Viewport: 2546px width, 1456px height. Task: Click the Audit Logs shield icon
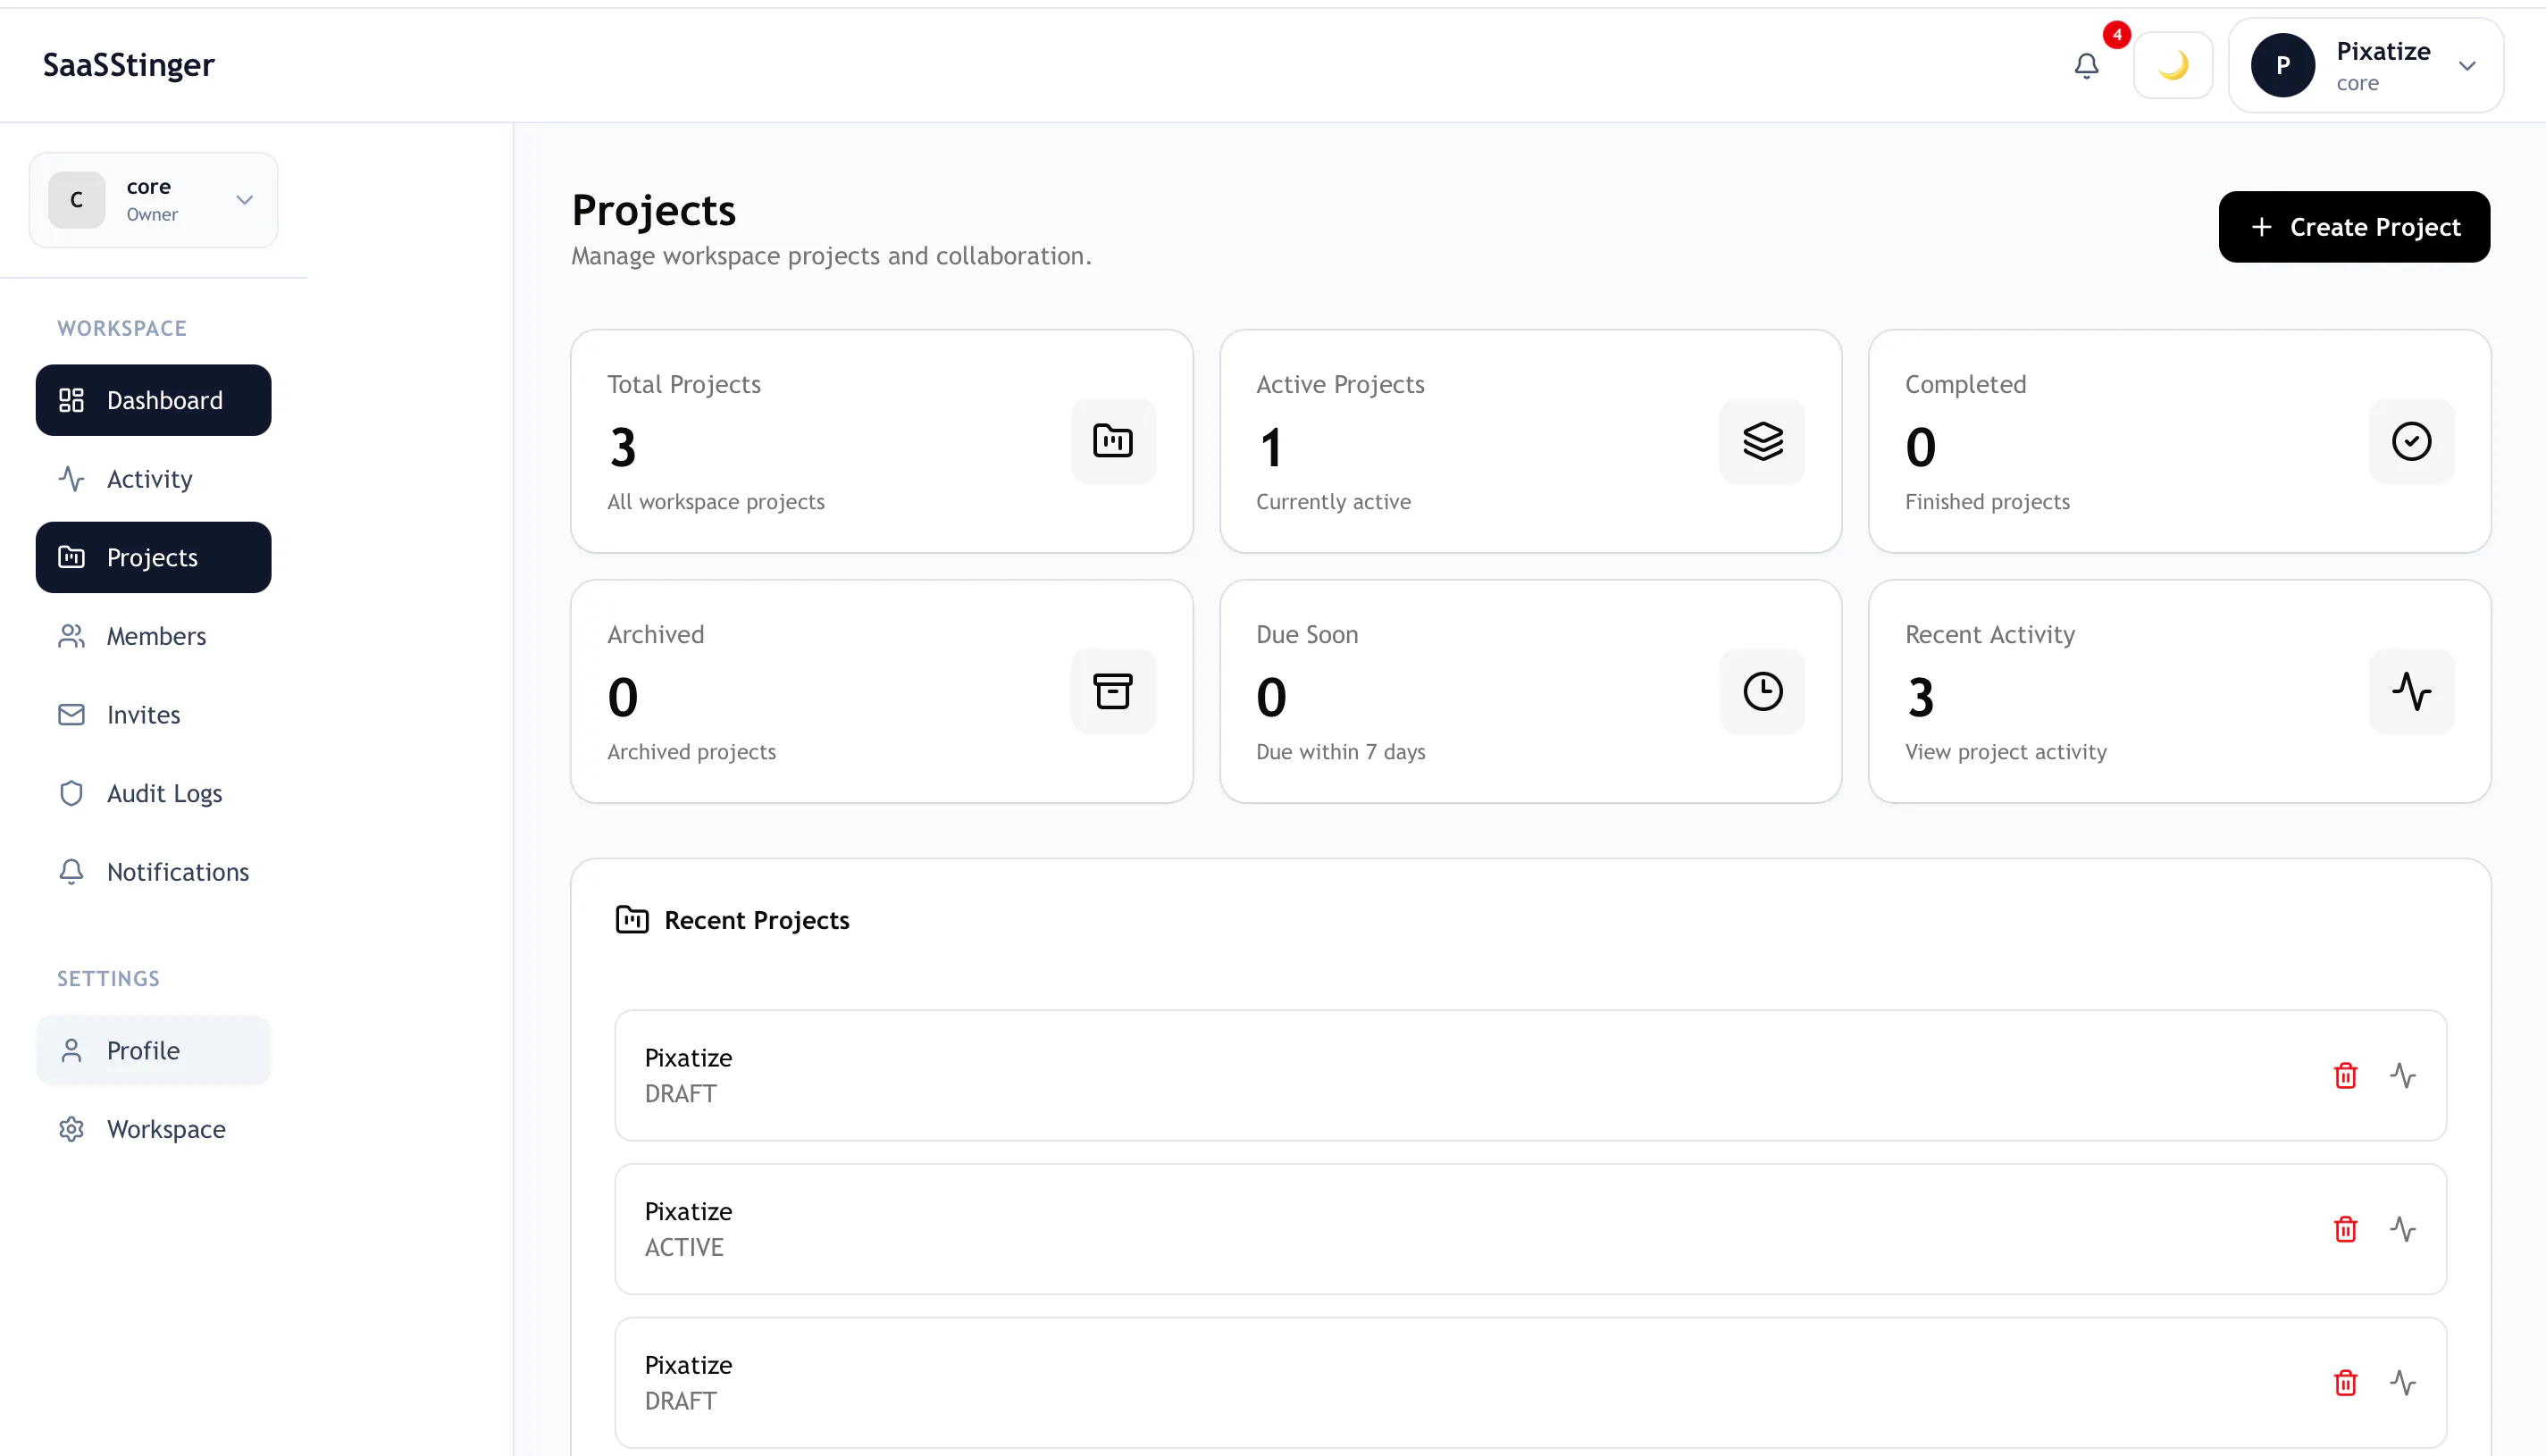click(x=71, y=793)
